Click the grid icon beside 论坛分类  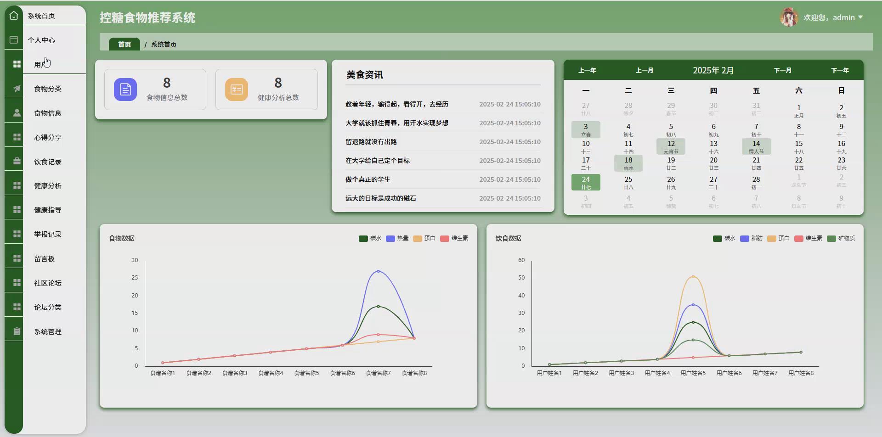pos(17,307)
